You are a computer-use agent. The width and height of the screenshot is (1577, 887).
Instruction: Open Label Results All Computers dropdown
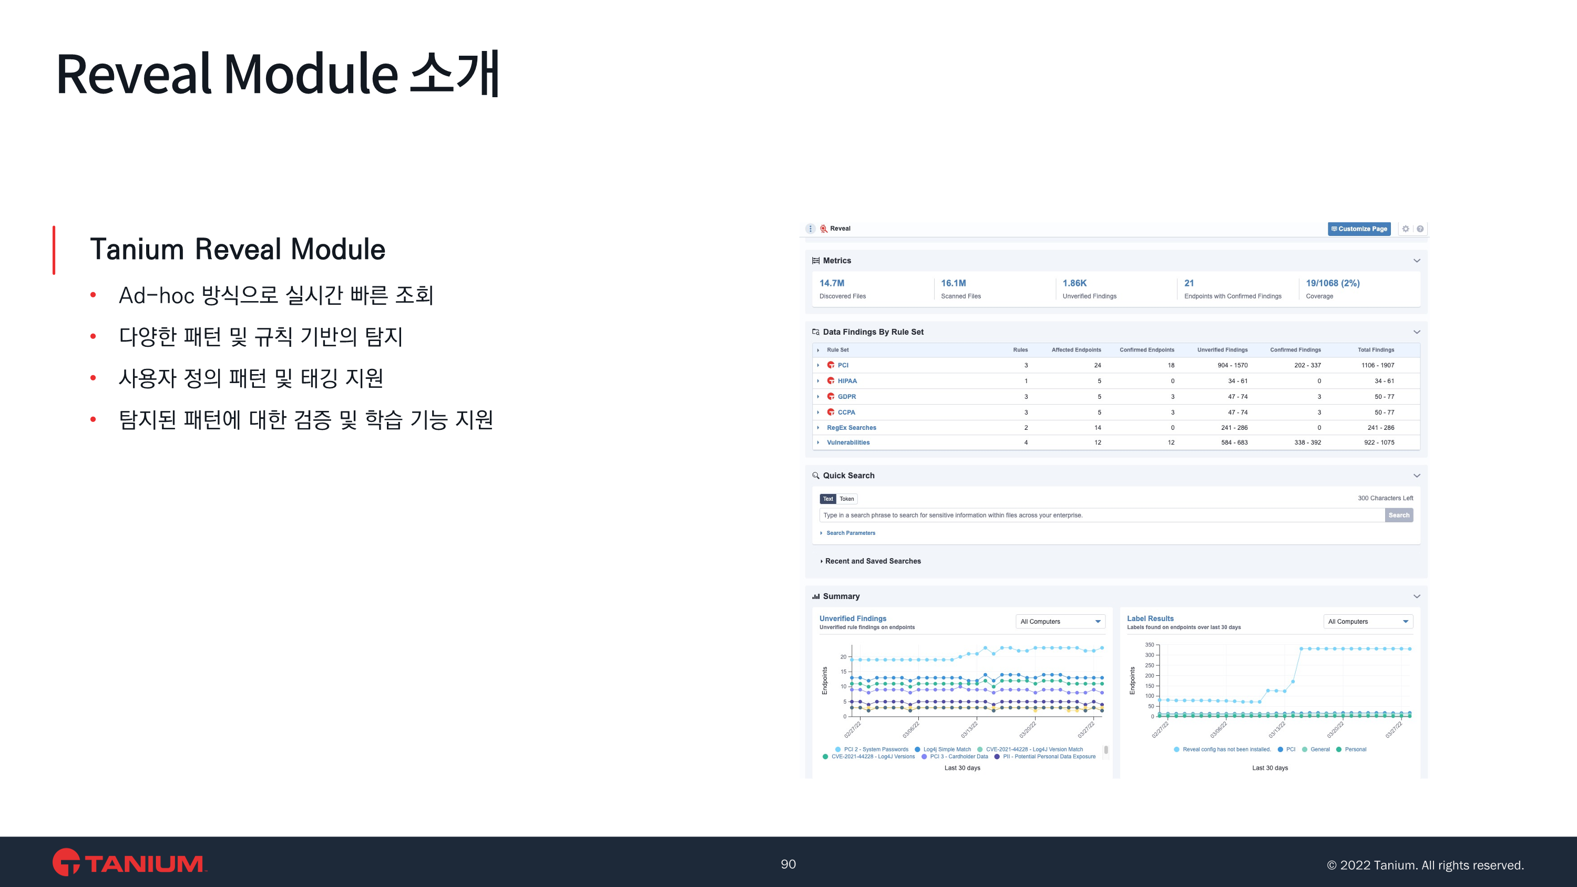click(x=1368, y=621)
